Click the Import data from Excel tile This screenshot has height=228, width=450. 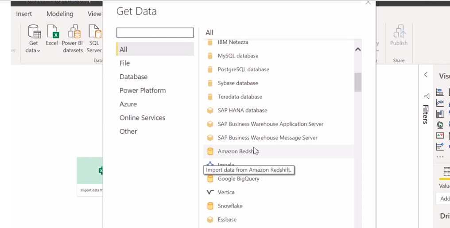[x=90, y=176]
